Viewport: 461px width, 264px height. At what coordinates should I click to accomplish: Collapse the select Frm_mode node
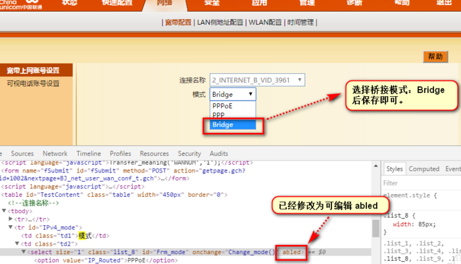pos(24,252)
